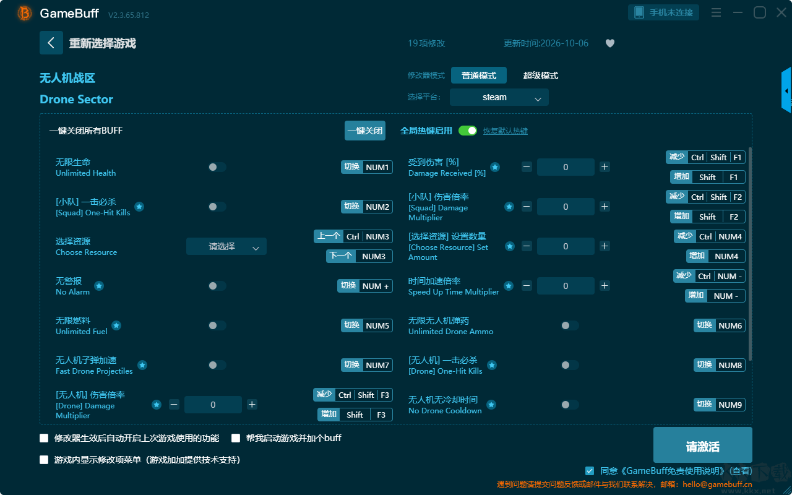Click the 请激活 activate button
Viewport: 792px width, 495px height.
(703, 446)
